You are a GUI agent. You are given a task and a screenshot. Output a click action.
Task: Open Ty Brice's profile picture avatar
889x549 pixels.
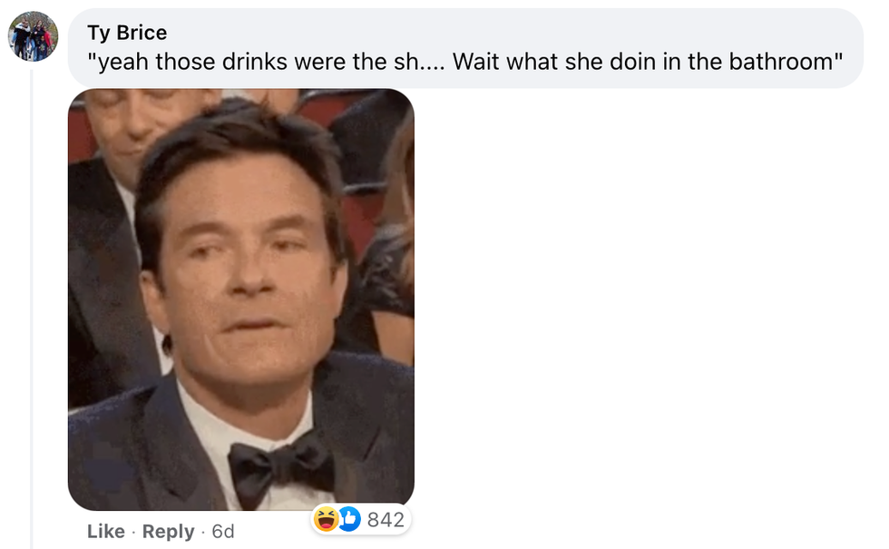tap(34, 36)
